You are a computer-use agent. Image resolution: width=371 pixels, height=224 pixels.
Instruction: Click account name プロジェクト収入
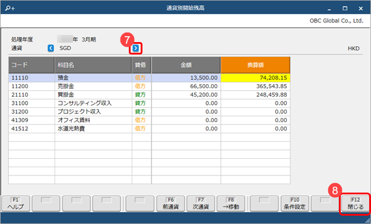(80, 112)
